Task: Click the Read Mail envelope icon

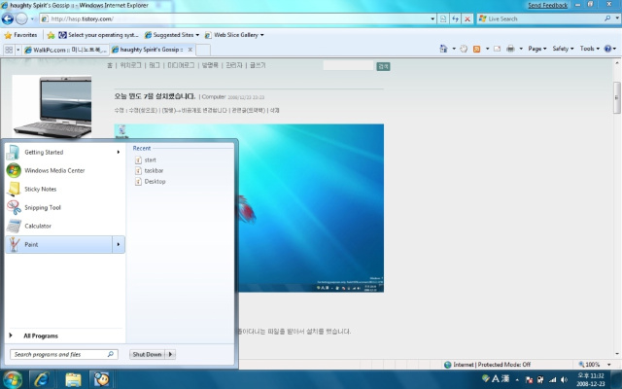Action: tap(497, 49)
